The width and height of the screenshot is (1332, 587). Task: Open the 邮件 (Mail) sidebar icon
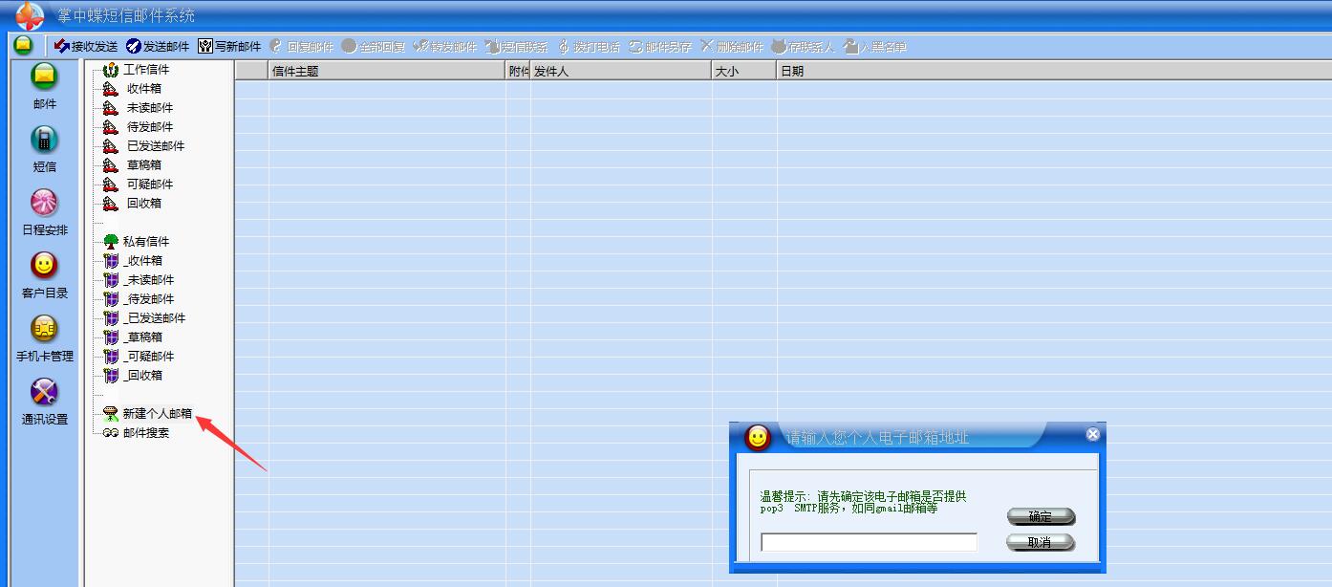pyautogui.click(x=44, y=77)
